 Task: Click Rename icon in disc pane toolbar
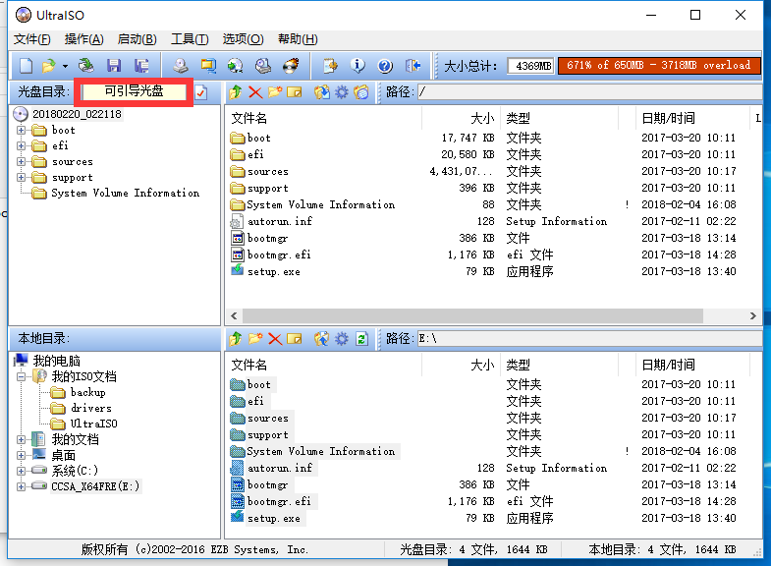294,92
